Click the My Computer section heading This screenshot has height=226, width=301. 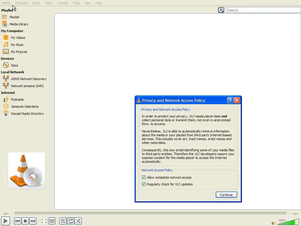click(x=12, y=31)
